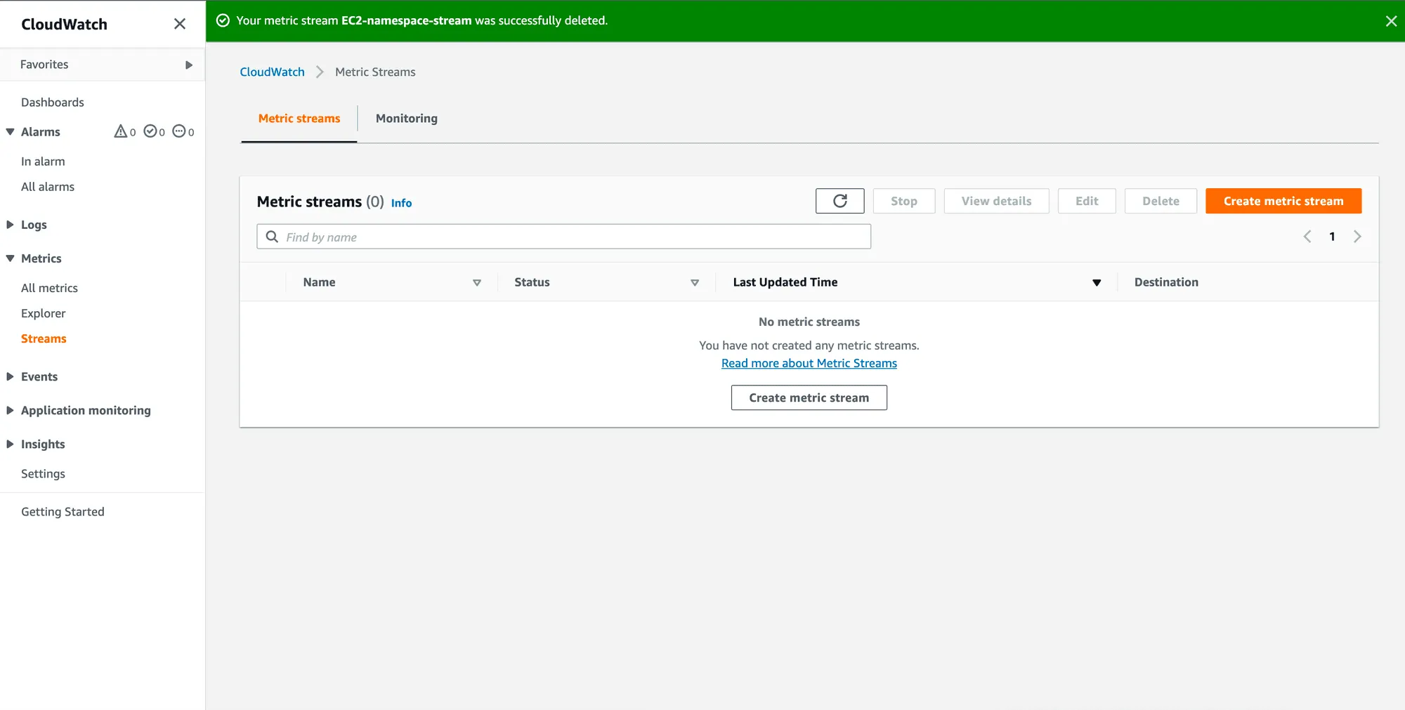Click the in-alarm warning triangle indicator
This screenshot has width=1405, height=710.
(x=121, y=131)
